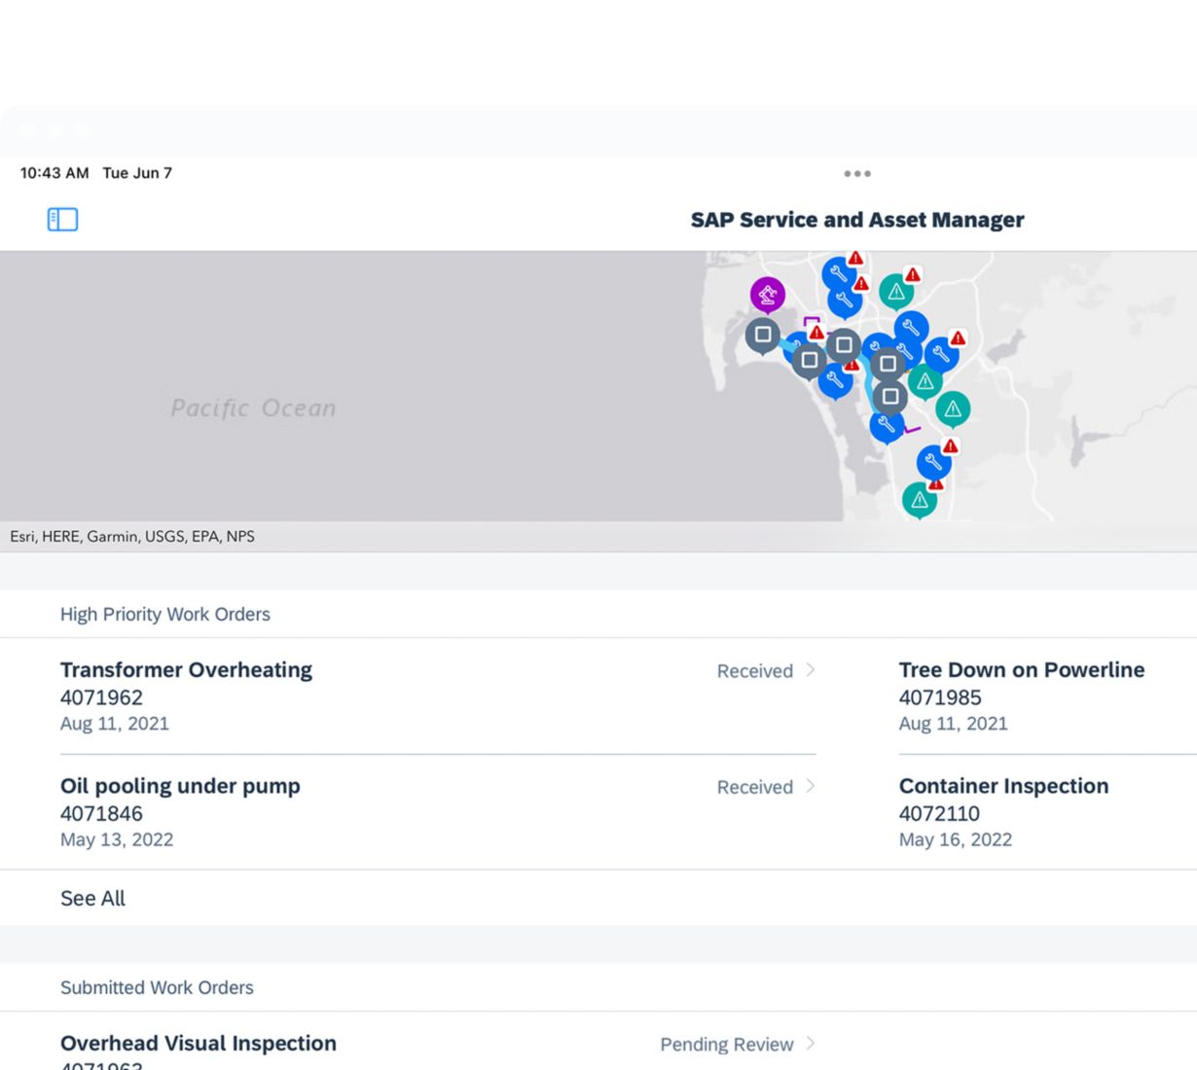The width and height of the screenshot is (1197, 1070).
Task: Expand Oil pooling under pump chevron
Action: [x=811, y=786]
